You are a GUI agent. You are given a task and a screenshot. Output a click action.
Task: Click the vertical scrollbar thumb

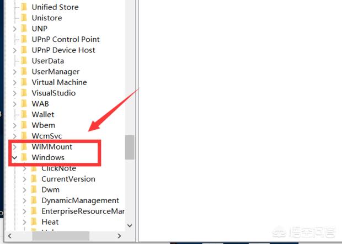(x=130, y=147)
